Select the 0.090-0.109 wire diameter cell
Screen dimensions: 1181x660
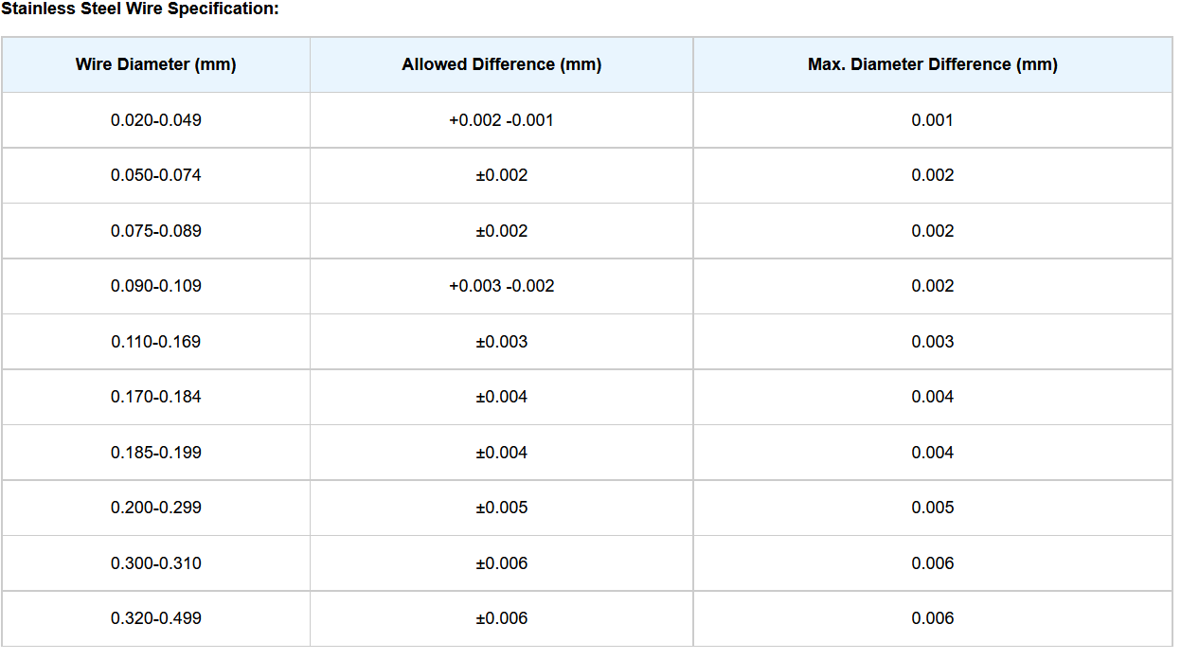point(156,286)
